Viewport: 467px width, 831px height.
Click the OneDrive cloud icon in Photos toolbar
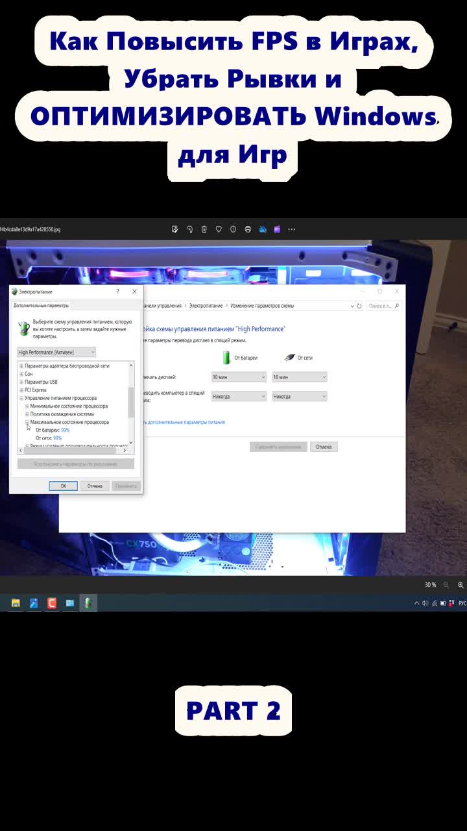(263, 229)
